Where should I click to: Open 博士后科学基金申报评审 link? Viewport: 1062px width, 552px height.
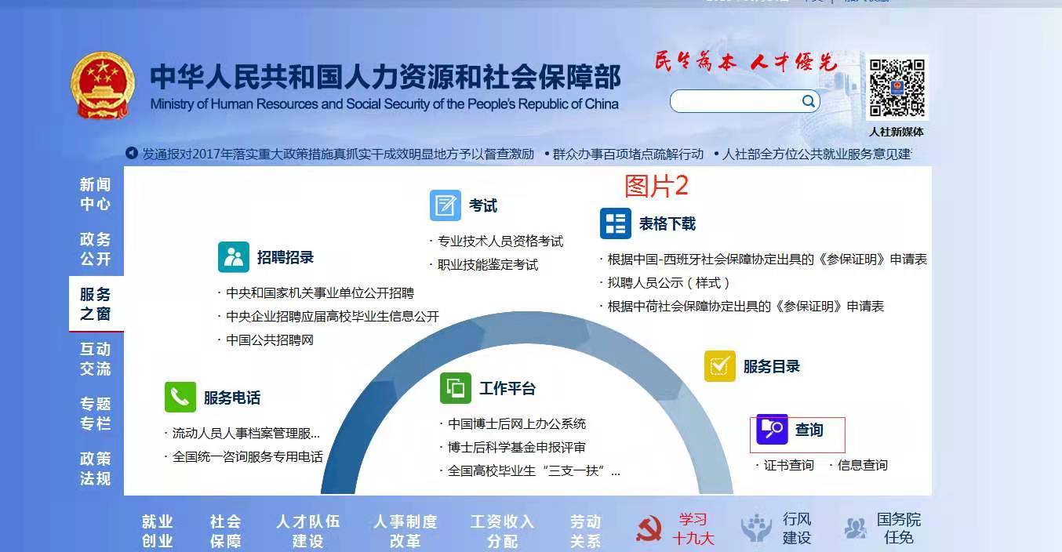(x=517, y=447)
